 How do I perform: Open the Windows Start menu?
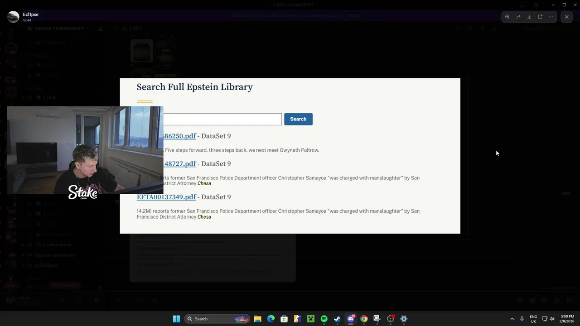tap(176, 319)
